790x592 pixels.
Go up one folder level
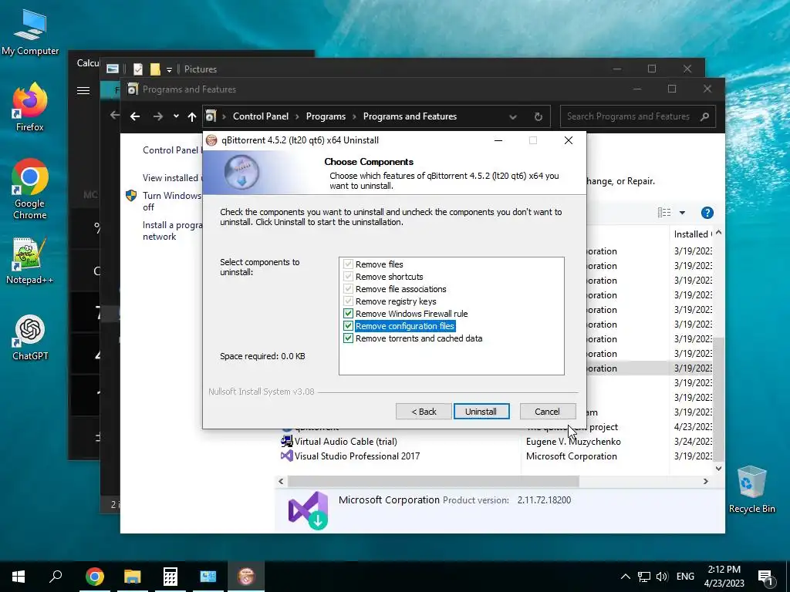coord(192,116)
